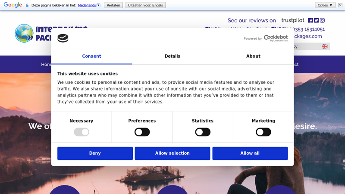Click the lock icon in translate bar
The width and height of the screenshot is (345, 194).
click(27, 5)
